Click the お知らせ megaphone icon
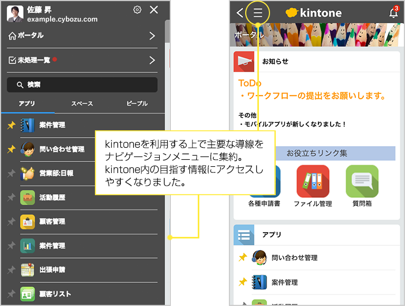 (x=244, y=62)
